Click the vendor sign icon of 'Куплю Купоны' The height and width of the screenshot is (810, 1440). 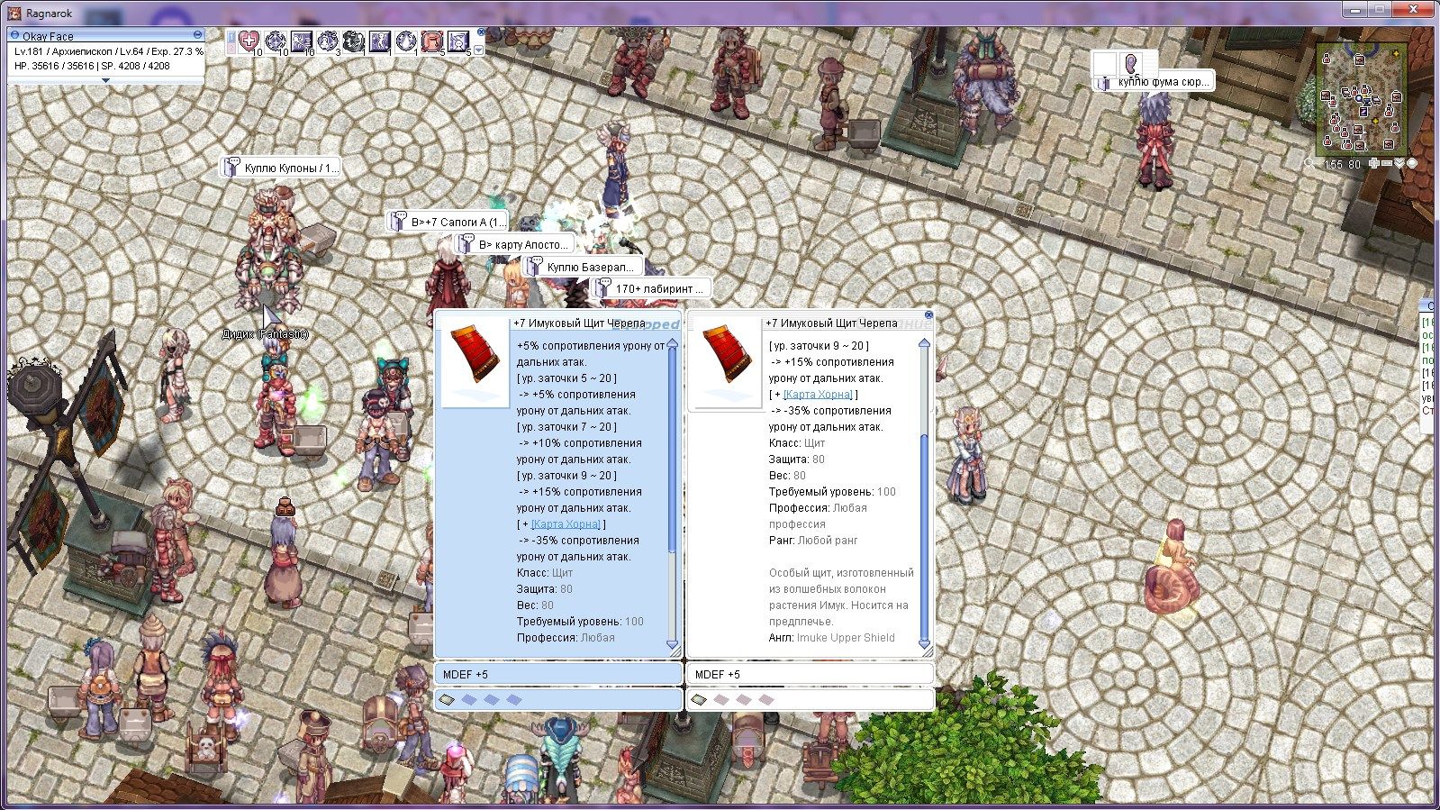tap(232, 168)
